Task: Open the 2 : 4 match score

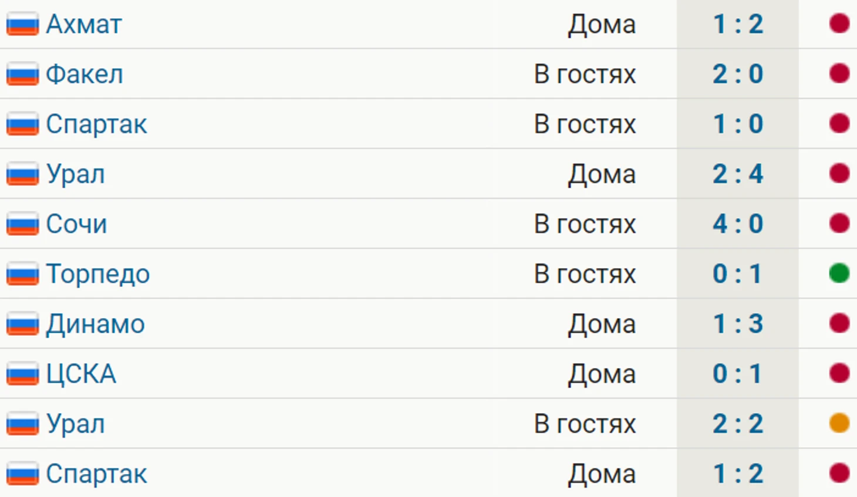Action: click(x=738, y=174)
